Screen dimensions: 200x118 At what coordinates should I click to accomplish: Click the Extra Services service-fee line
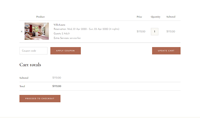click(67, 38)
